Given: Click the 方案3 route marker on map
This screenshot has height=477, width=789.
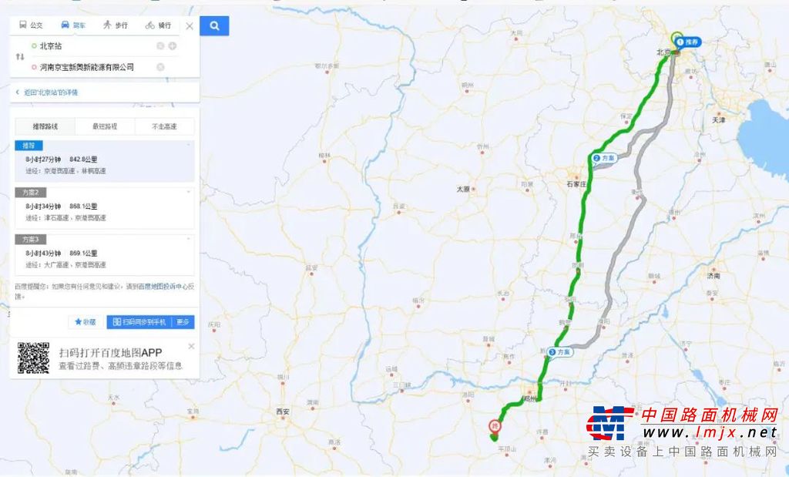Looking at the screenshot, I should click(560, 352).
